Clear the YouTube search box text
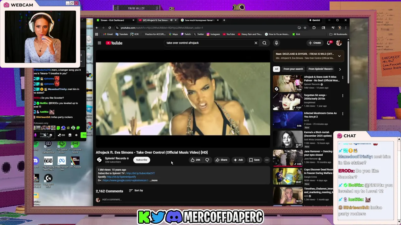The image size is (401, 225). pos(256,43)
